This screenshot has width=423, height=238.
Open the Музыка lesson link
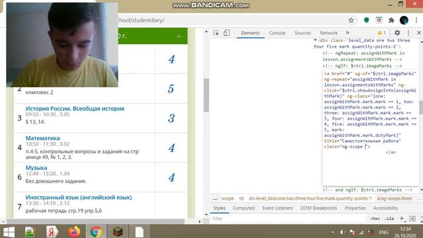[36, 168]
